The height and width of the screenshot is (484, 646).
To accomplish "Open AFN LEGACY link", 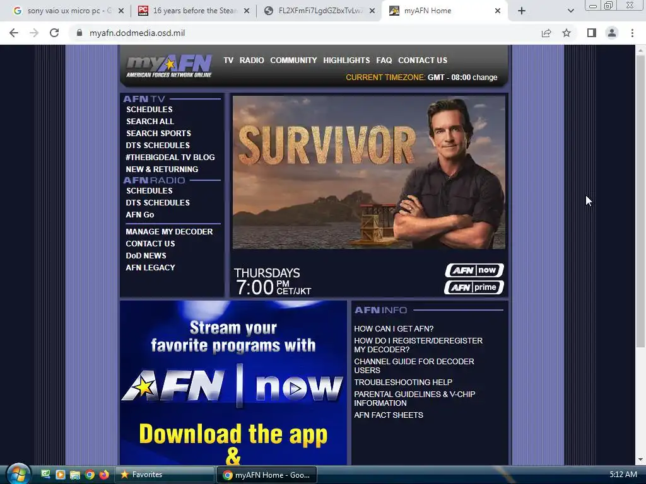I will (x=150, y=267).
